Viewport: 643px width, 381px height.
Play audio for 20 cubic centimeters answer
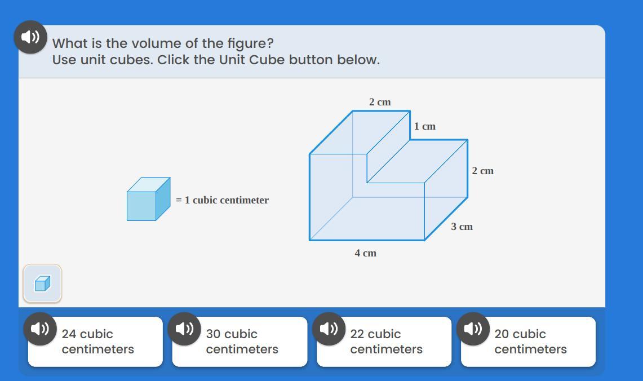(x=473, y=329)
